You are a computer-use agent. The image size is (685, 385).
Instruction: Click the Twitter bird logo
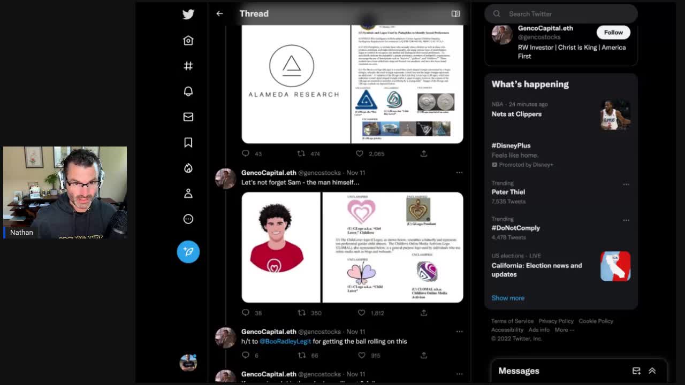click(x=188, y=14)
